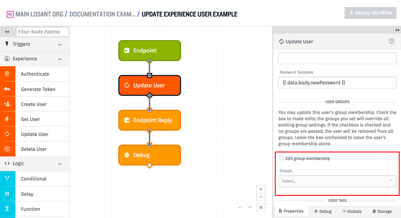401x218 pixels.
Task: Redo the last canvas change
Action: coord(249,208)
